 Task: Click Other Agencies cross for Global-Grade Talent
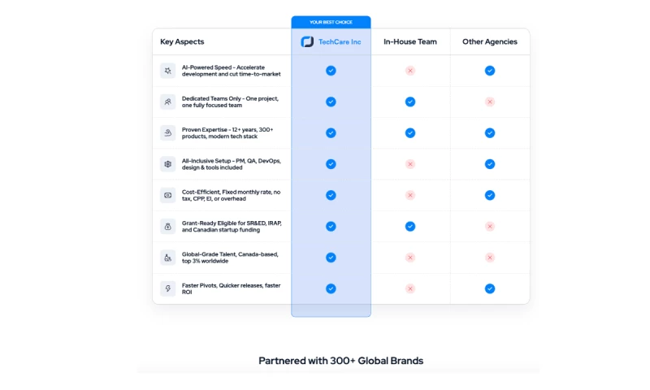pyautogui.click(x=490, y=258)
